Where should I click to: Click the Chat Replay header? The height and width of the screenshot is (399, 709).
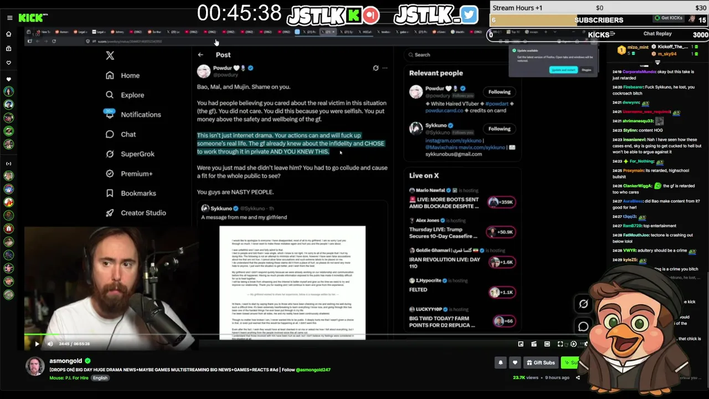657,34
